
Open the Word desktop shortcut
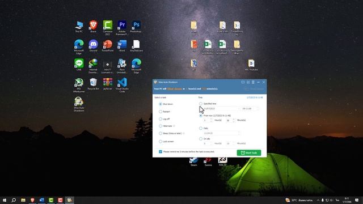[x=122, y=46]
